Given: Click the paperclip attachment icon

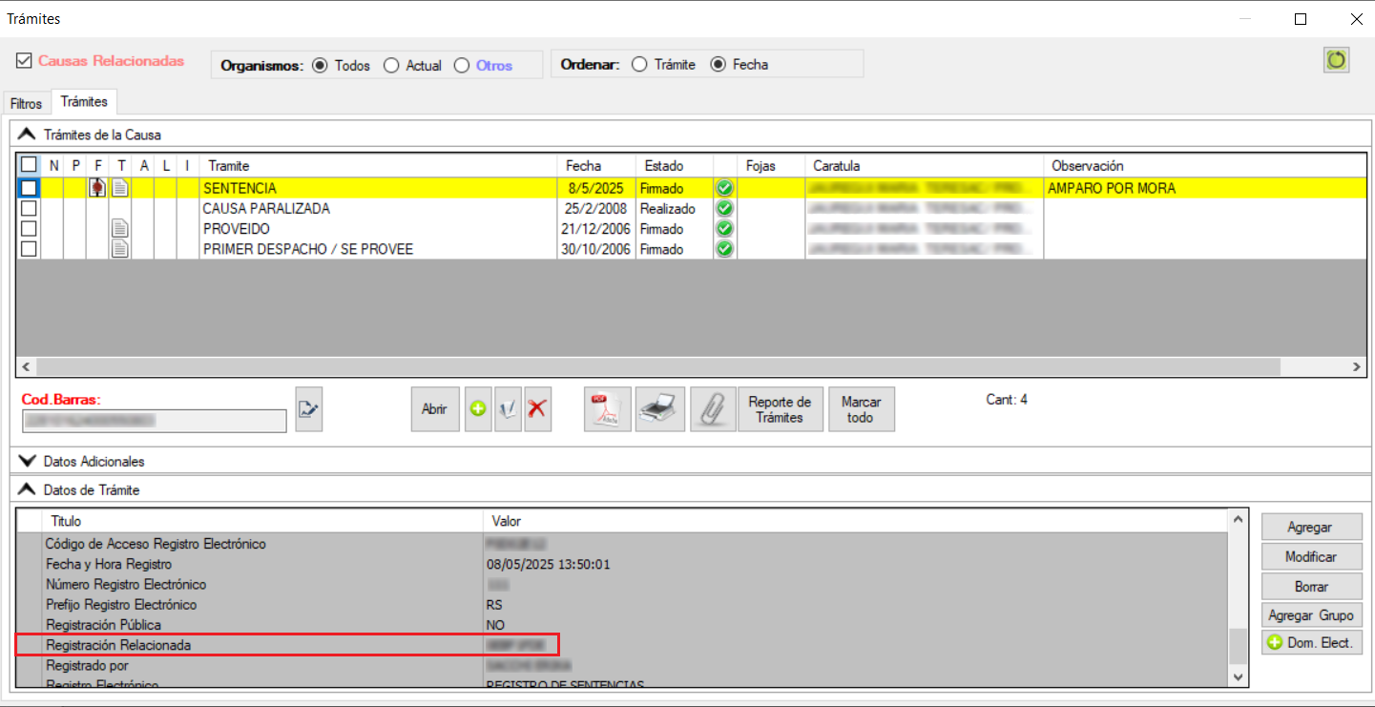Looking at the screenshot, I should [x=712, y=409].
